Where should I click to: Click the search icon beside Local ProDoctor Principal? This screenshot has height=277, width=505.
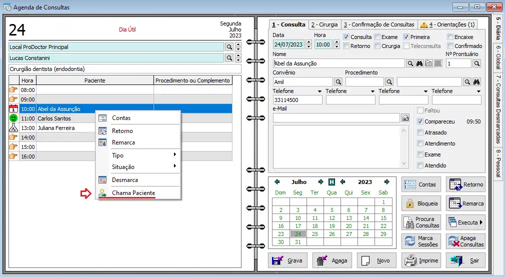tap(229, 47)
